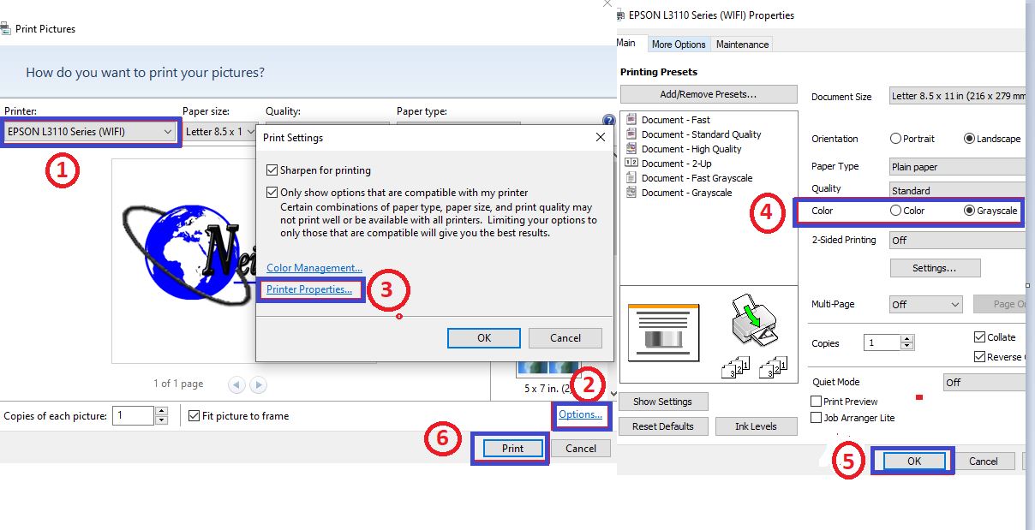The height and width of the screenshot is (530, 1035).
Task: Open the 2-sided Settings button
Action: click(934, 268)
